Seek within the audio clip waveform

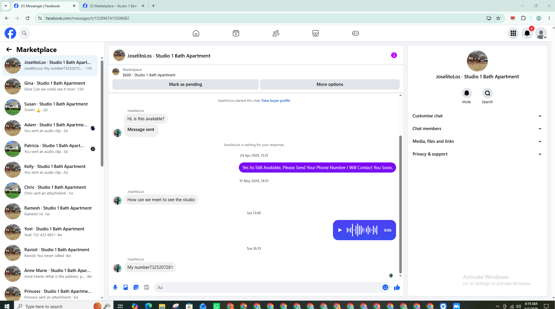[362, 230]
